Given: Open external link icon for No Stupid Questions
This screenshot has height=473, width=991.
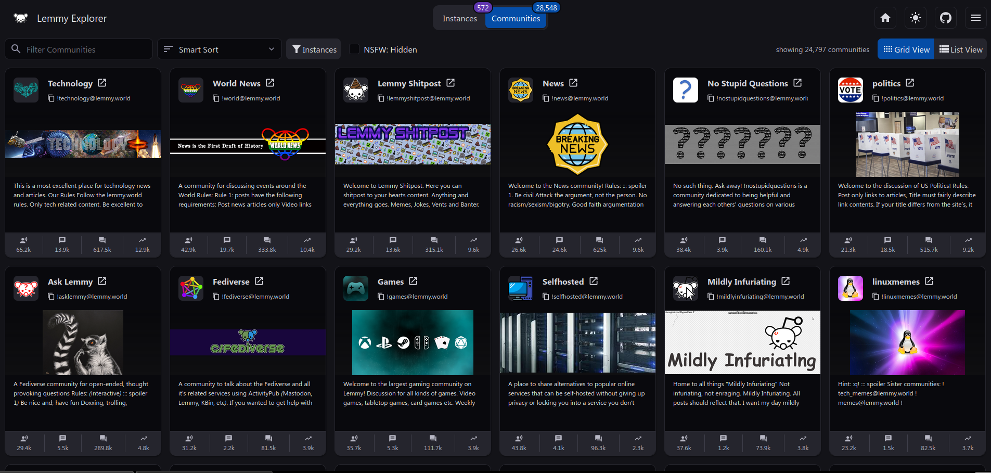Looking at the screenshot, I should pos(797,83).
